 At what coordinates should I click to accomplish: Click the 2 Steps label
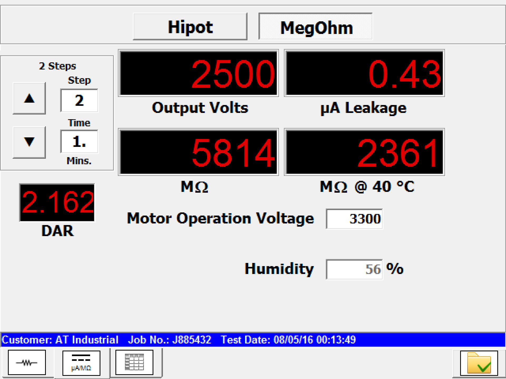[57, 66]
